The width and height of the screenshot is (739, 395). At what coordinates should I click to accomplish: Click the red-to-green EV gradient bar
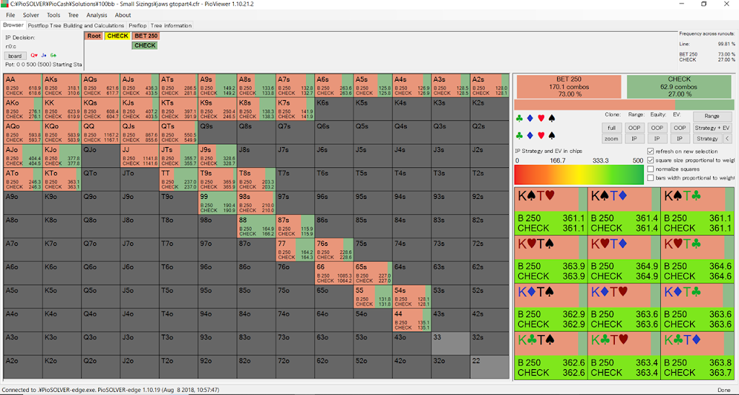(580, 174)
